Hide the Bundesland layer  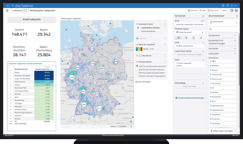click(x=137, y=56)
